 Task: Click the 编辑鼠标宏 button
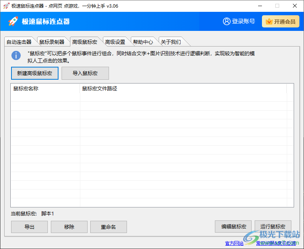tap(233, 227)
